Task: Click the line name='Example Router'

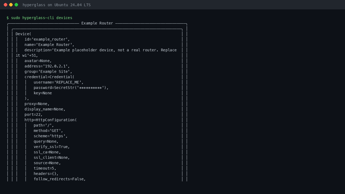Action: [x=49, y=45]
